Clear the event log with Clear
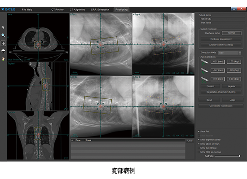The height and width of the screenshot is (179, 247). point(190,141)
